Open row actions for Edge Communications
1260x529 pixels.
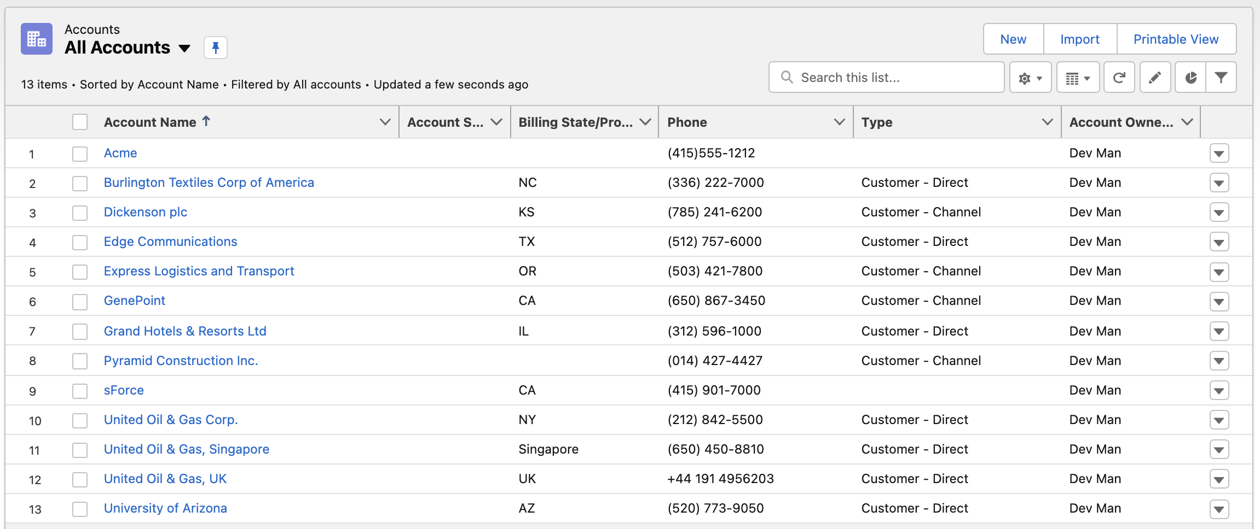click(1219, 242)
